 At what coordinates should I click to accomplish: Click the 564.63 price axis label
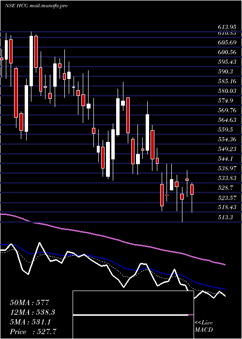(227, 120)
